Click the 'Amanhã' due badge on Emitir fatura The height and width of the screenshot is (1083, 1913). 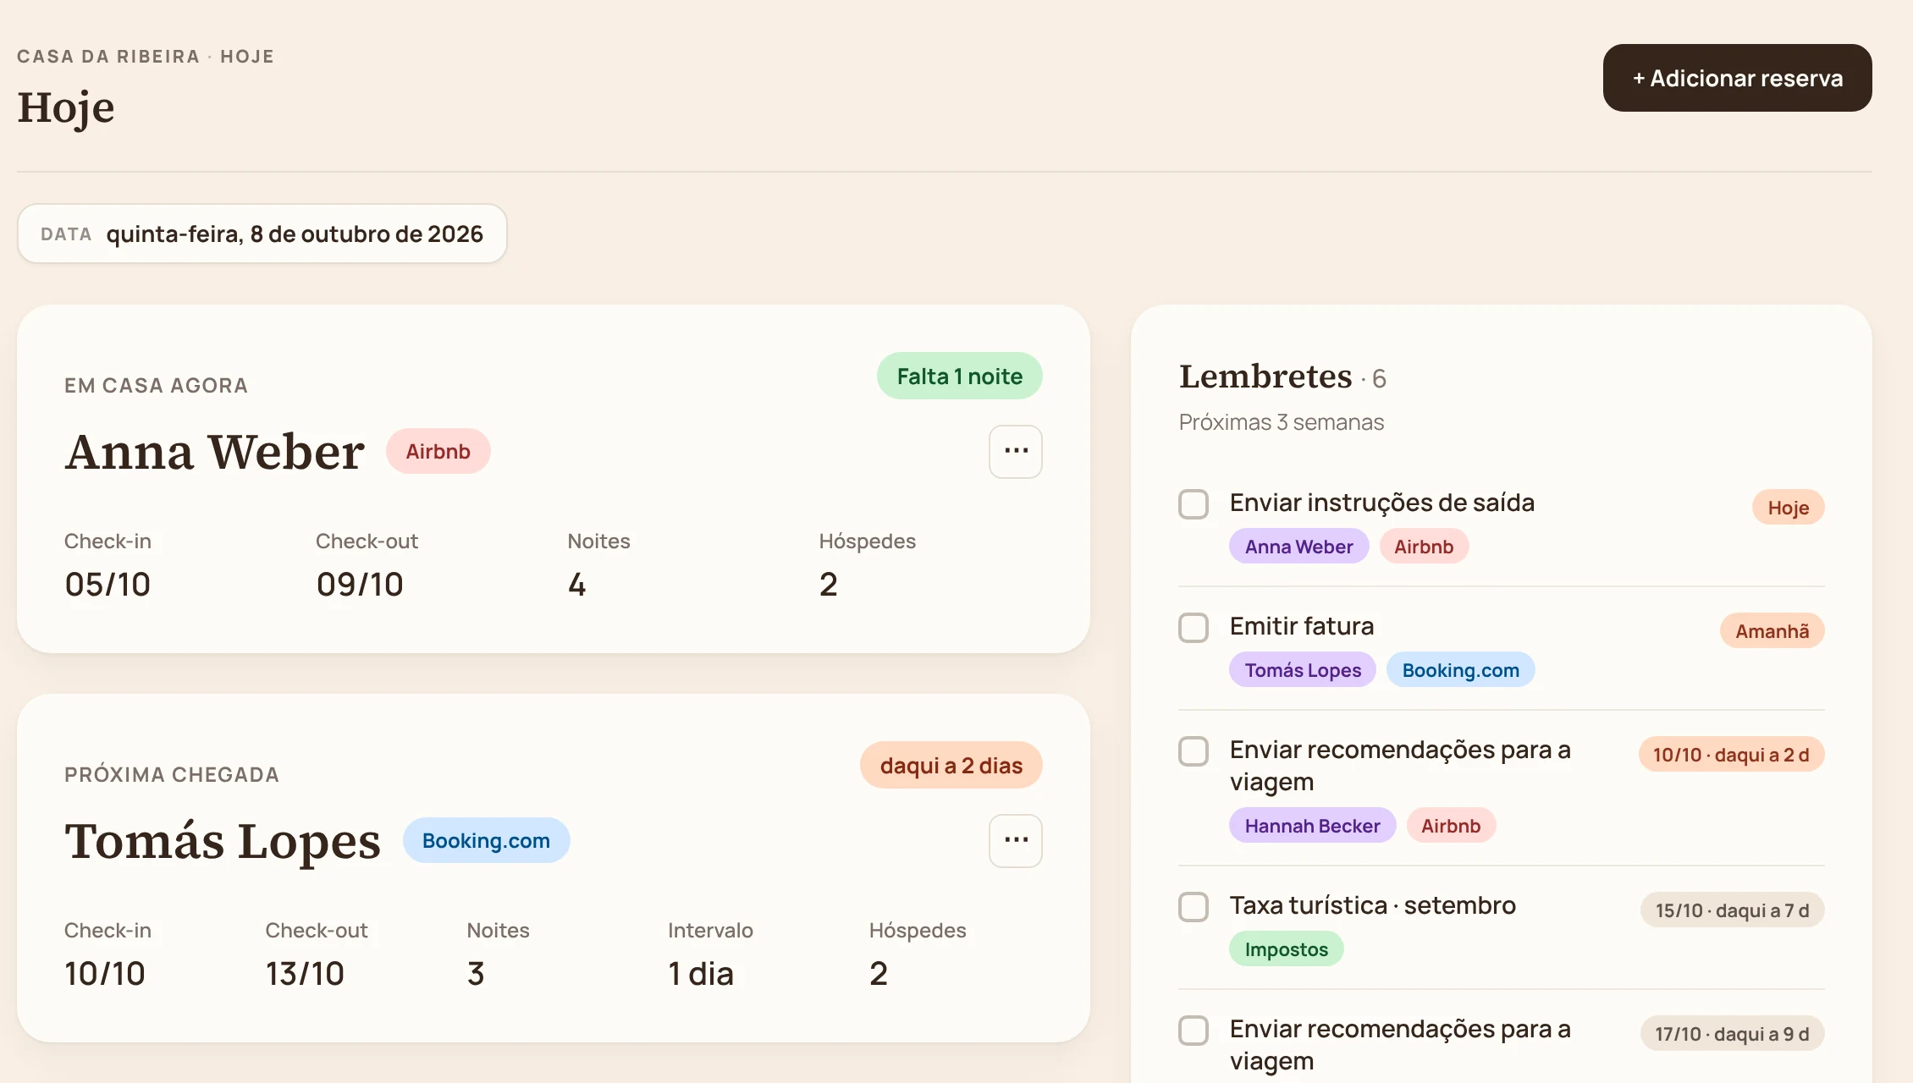click(1772, 631)
